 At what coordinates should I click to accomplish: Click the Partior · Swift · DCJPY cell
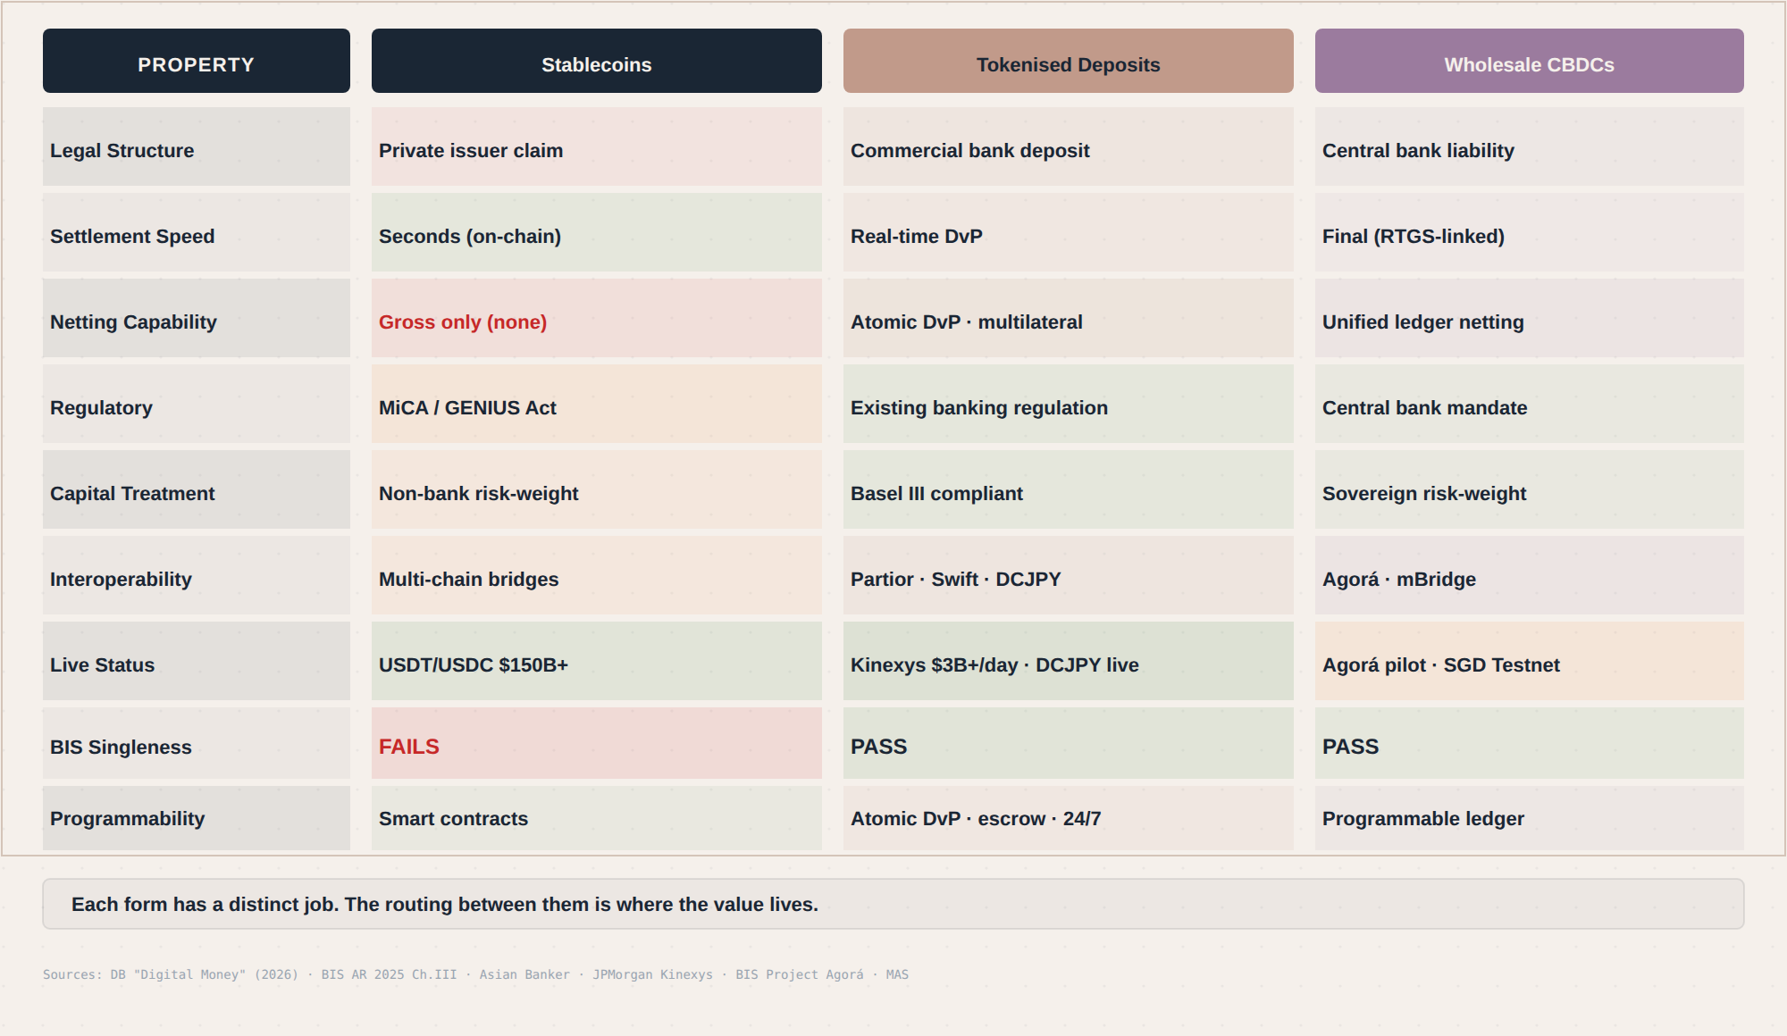1069,575
